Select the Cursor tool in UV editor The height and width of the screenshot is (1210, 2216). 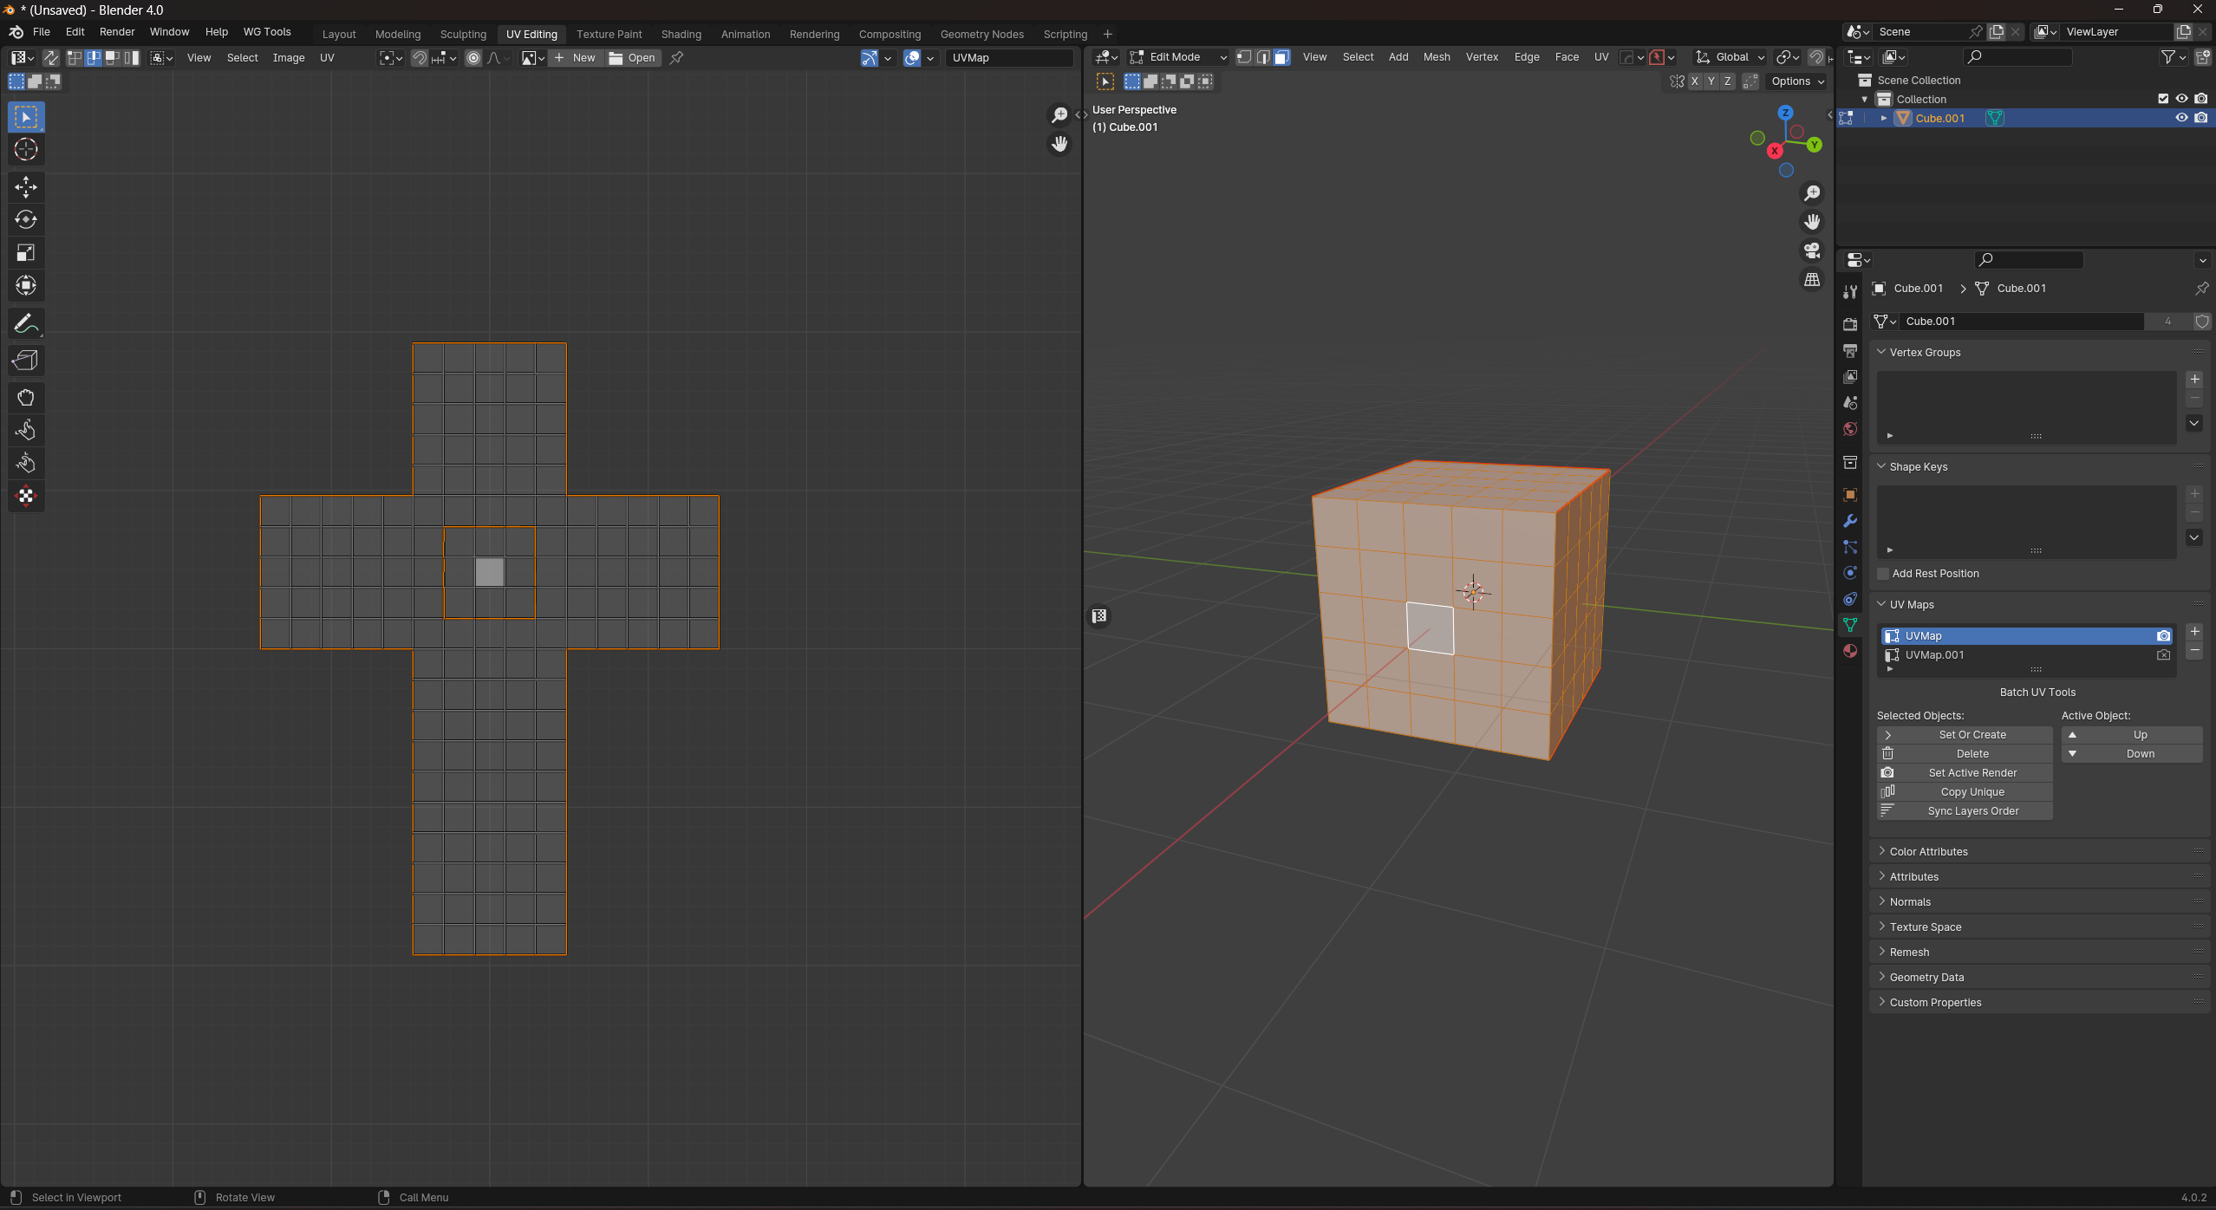(x=26, y=149)
